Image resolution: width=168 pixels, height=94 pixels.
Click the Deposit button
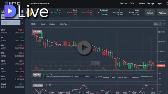150,12
